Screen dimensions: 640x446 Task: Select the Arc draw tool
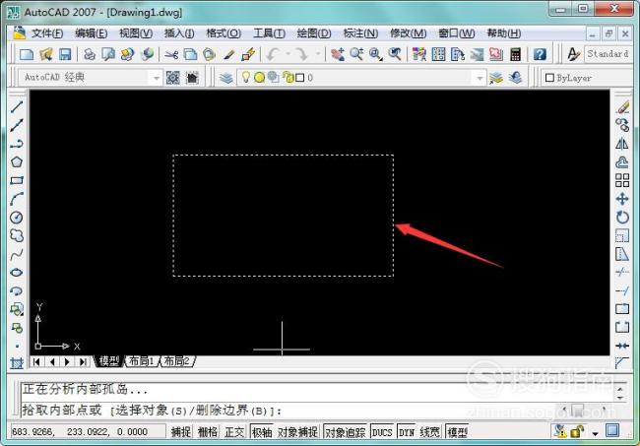tap(17, 199)
